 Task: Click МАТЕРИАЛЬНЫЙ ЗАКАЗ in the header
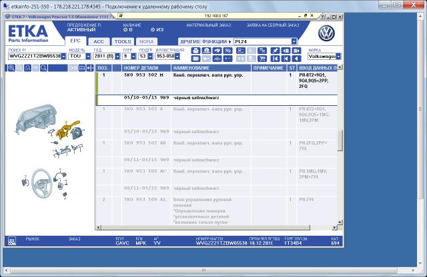209,25
